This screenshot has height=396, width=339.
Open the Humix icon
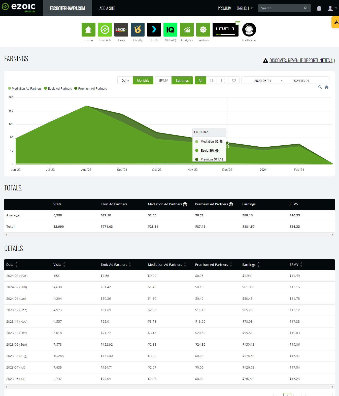coord(154,29)
